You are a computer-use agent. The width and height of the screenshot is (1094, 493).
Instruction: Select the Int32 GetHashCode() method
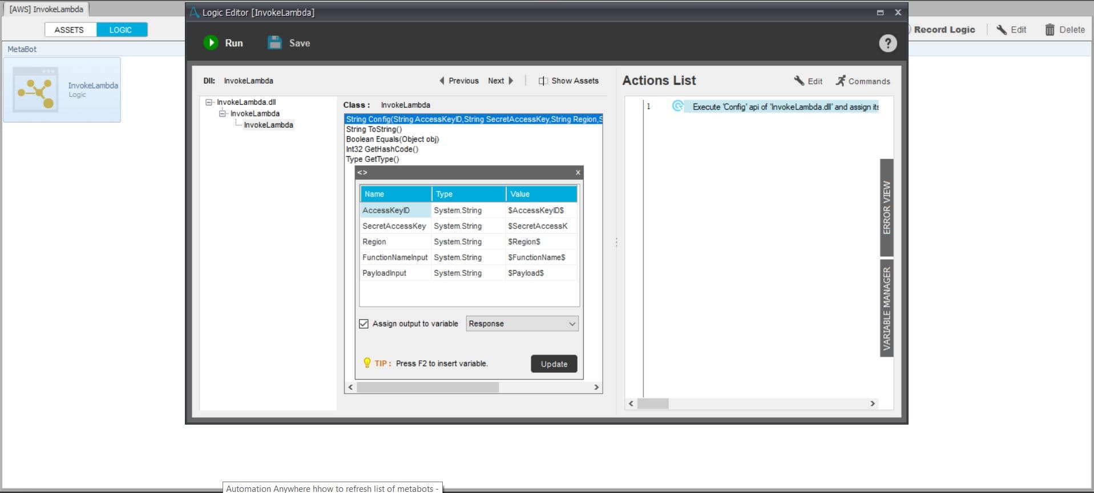[382, 149]
